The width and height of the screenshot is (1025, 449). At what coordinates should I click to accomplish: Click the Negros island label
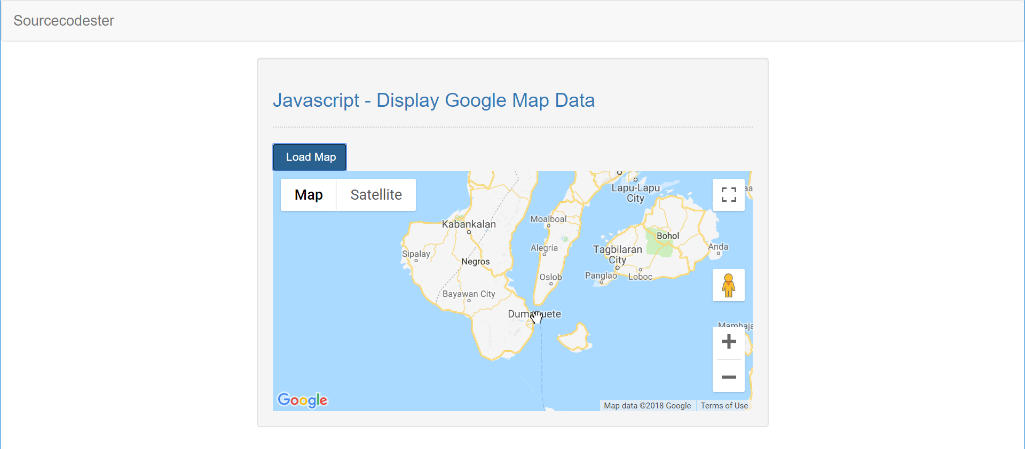click(x=476, y=262)
